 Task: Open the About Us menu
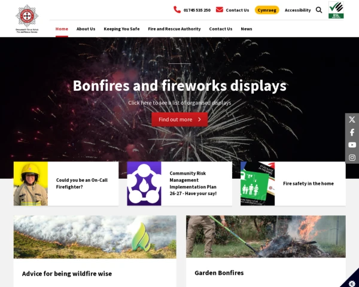(86, 29)
